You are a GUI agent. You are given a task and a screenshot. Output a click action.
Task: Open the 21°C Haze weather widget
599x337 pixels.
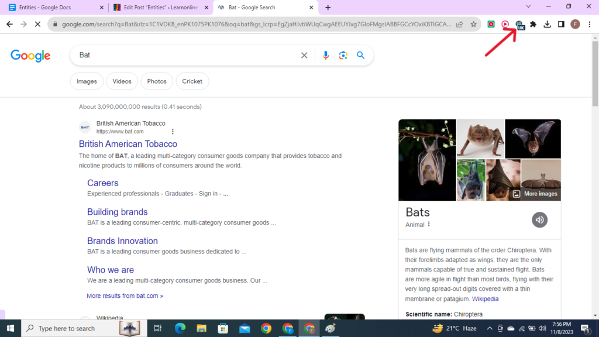pyautogui.click(x=455, y=328)
